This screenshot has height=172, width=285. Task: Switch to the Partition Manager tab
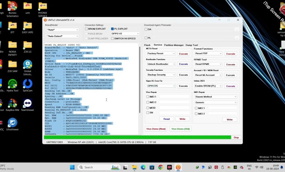[x=174, y=45]
